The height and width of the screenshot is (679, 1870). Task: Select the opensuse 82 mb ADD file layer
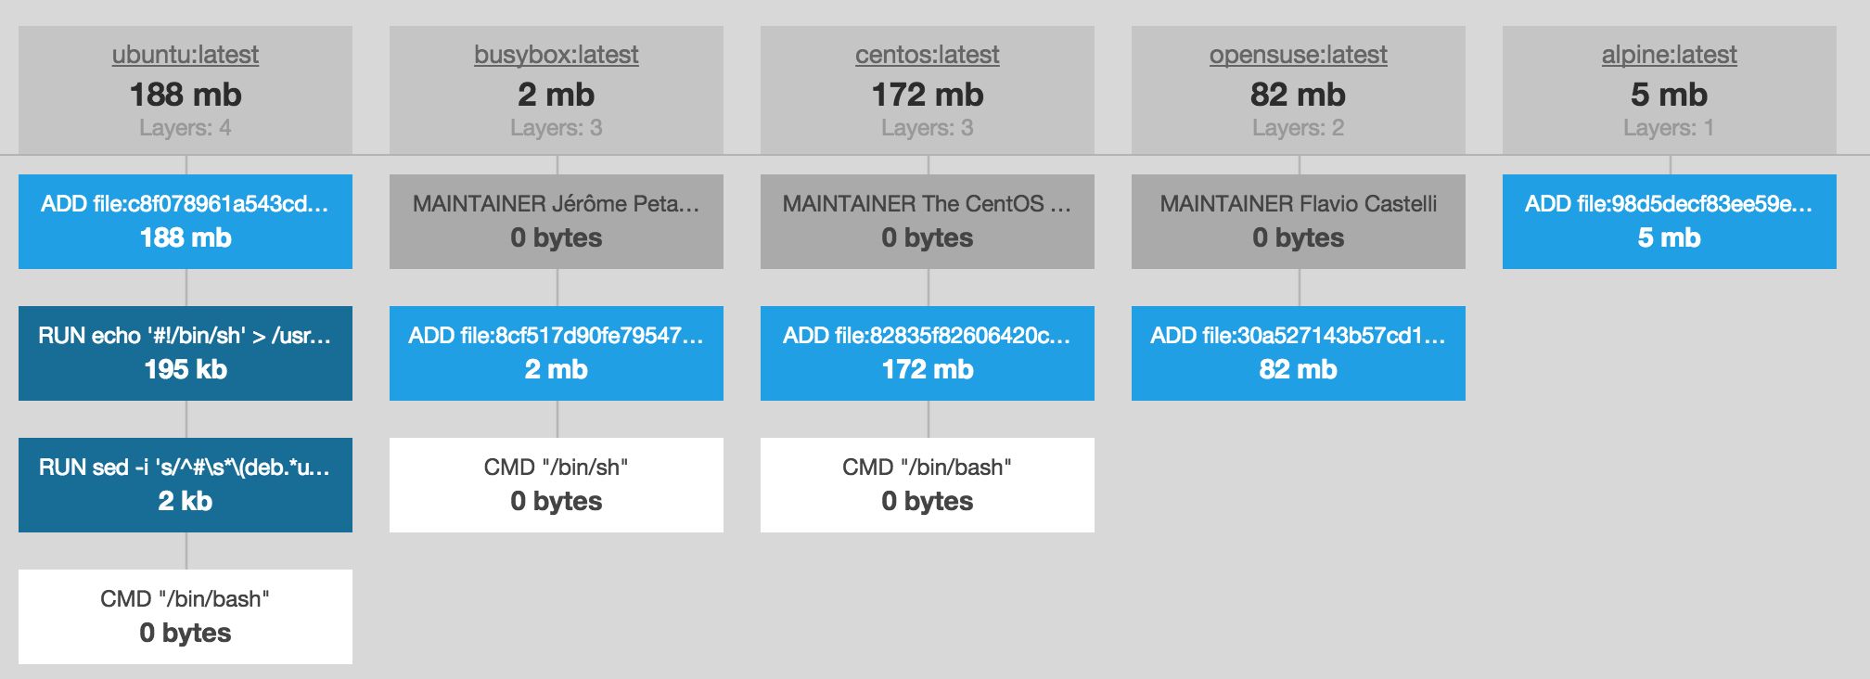1299,353
